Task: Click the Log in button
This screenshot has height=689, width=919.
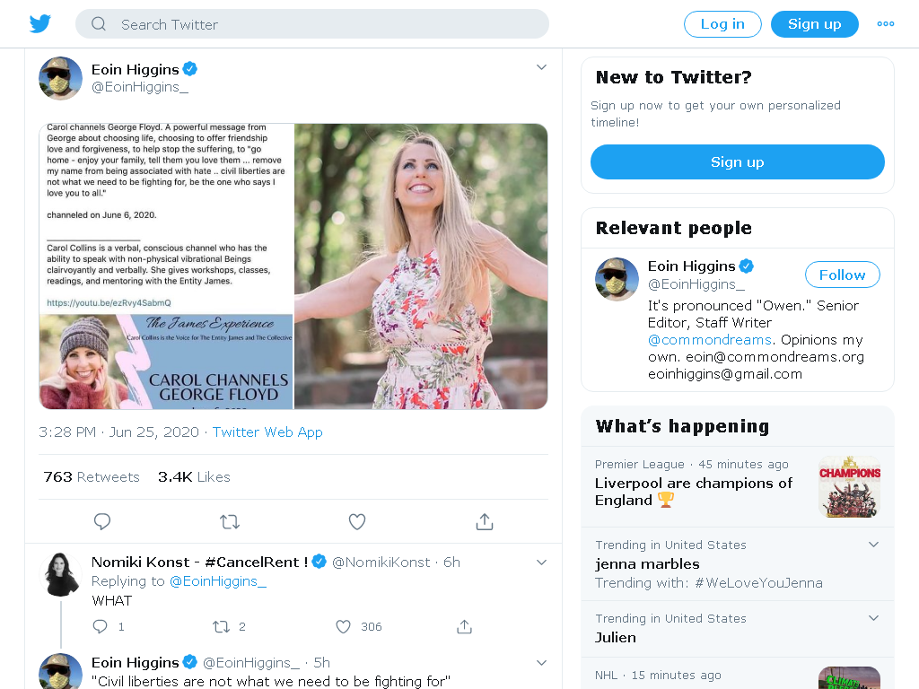Action: pyautogui.click(x=722, y=24)
